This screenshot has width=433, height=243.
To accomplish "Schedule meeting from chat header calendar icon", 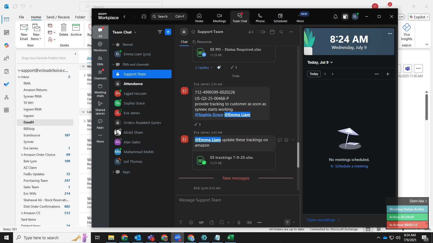I will coord(272,32).
